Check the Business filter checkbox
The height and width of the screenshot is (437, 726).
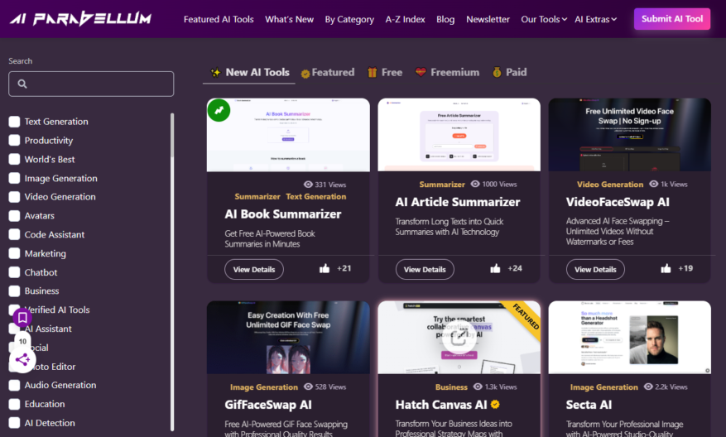14,291
